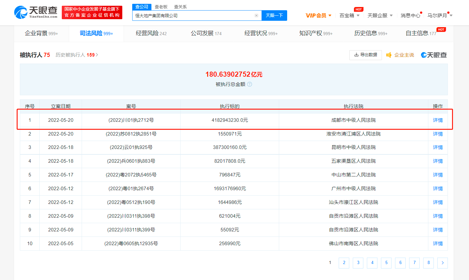Open the 知识产权 tab
The width and height of the screenshot is (469, 280).
(316, 33)
